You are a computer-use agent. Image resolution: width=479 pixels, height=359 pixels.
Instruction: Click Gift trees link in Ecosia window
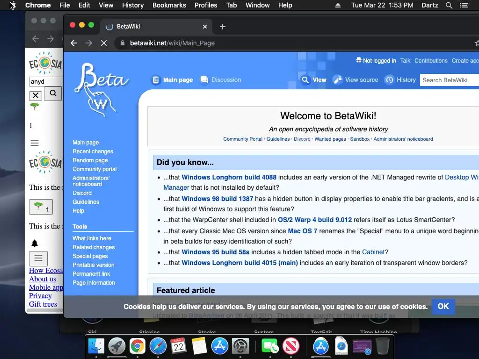click(43, 304)
